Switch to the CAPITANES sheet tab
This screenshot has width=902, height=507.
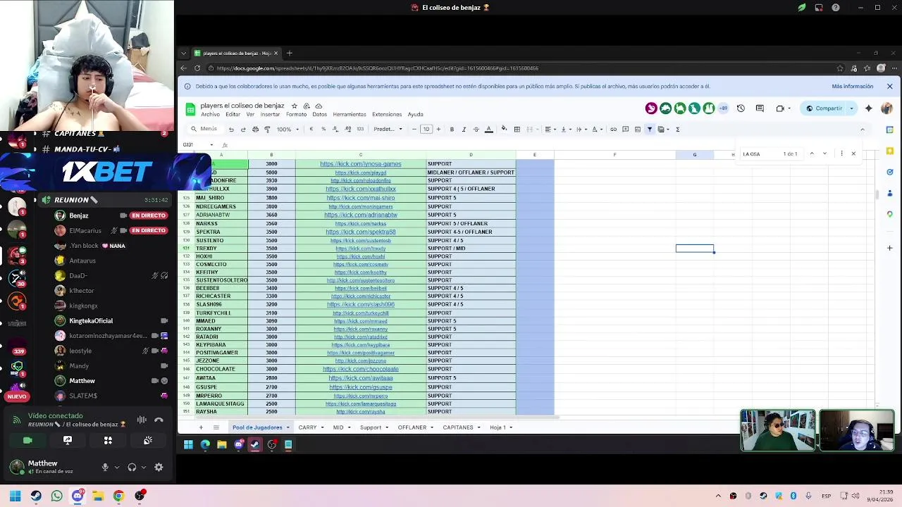click(458, 427)
